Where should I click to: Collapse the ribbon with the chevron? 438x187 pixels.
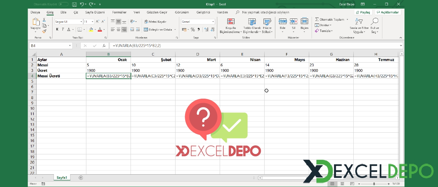pos(401,37)
